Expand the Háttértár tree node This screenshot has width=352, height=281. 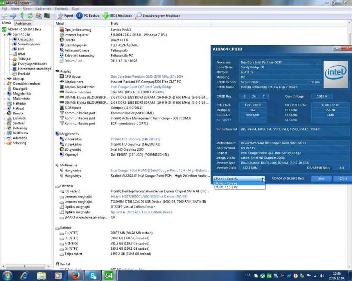tap(4, 103)
